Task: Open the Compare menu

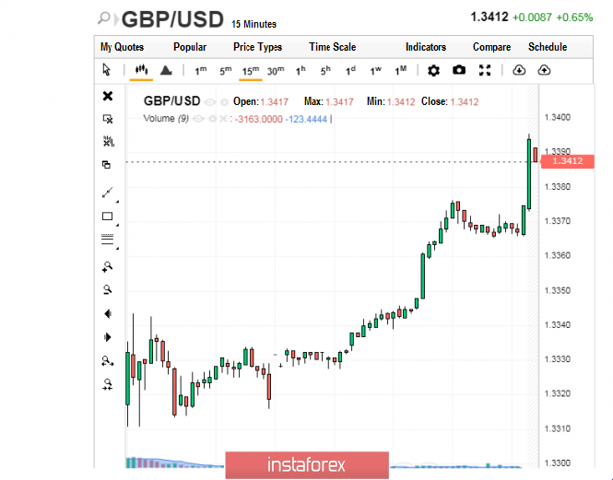Action: (x=491, y=47)
